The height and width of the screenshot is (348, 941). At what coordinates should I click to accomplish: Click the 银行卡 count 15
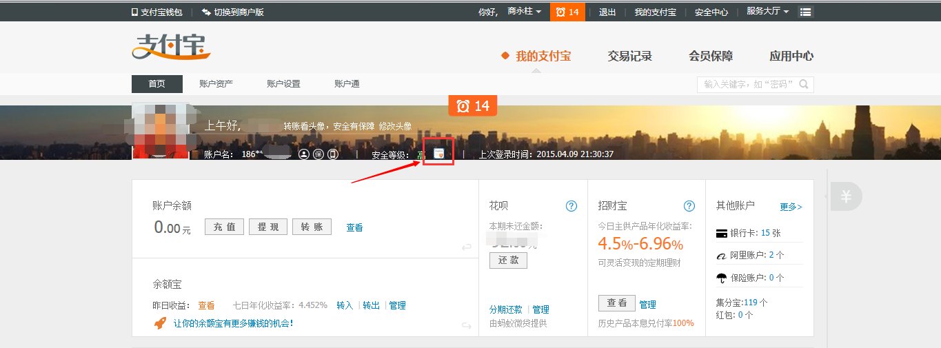765,234
